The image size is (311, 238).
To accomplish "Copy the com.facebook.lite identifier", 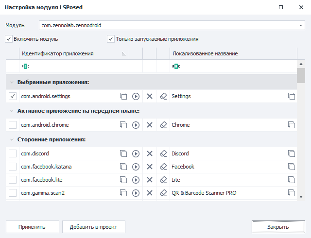I will click(x=123, y=180).
